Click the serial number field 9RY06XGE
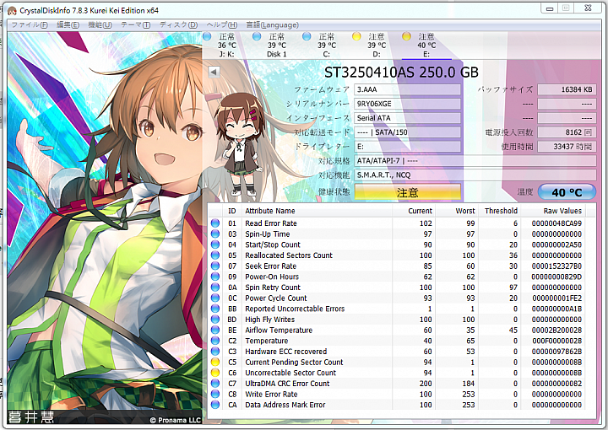Viewport: 608px width, 430px height. 407,104
